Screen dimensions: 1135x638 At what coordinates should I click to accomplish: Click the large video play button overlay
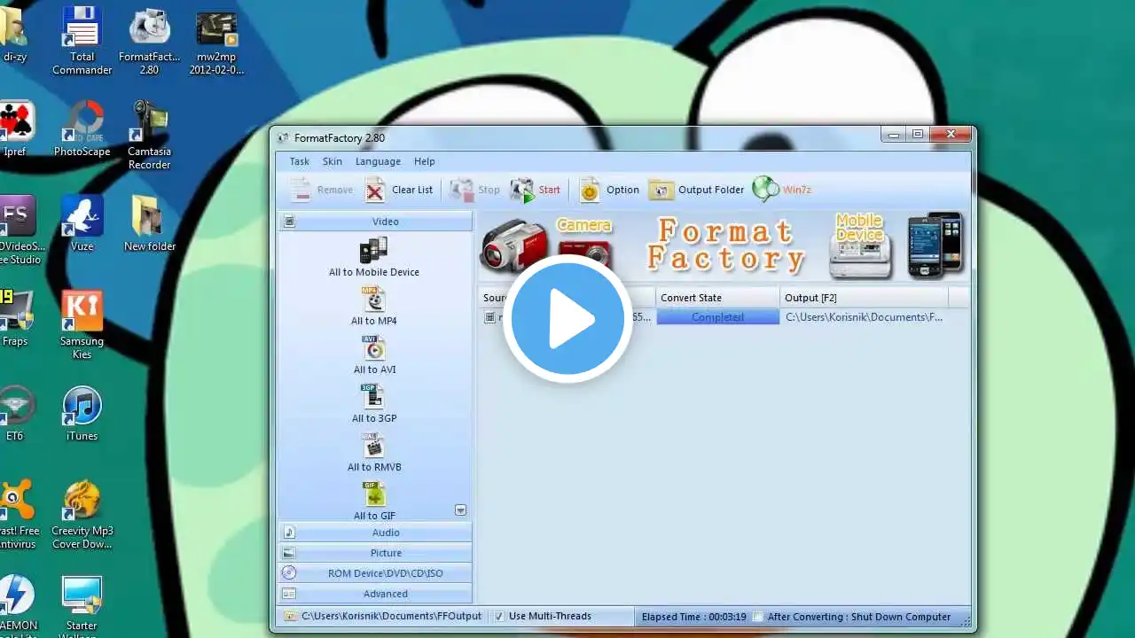(567, 319)
